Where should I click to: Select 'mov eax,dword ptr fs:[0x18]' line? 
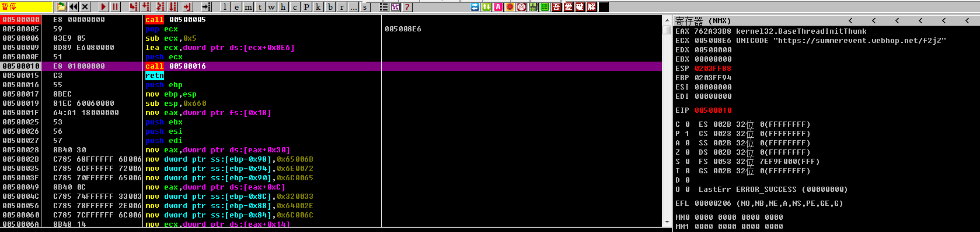(208, 113)
